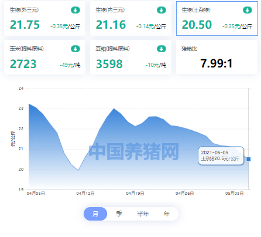Image resolution: width=261 pixels, height=237 pixels.
Task: Switch chart to 半年 range
Action: point(143,214)
